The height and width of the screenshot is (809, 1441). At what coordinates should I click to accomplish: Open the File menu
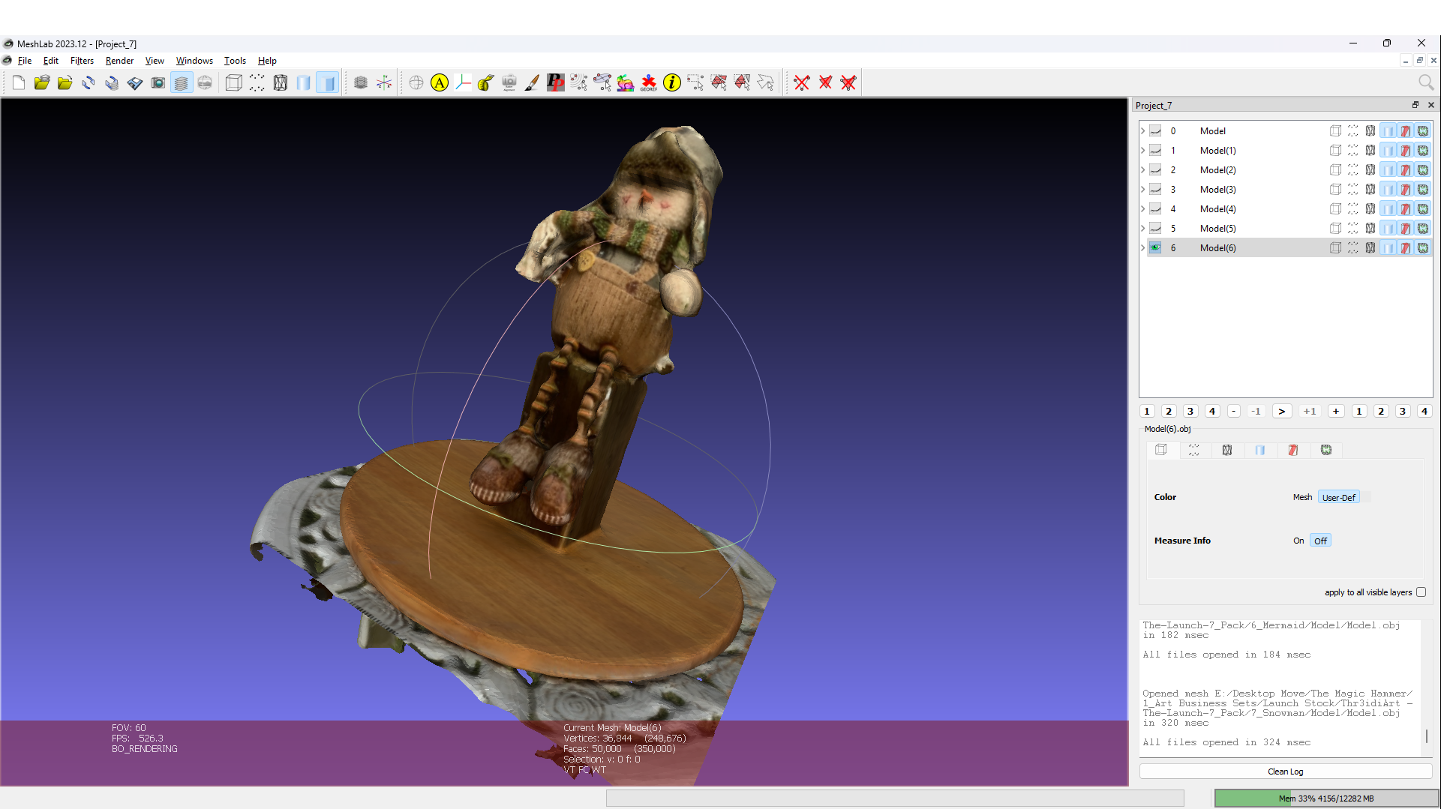tap(25, 61)
